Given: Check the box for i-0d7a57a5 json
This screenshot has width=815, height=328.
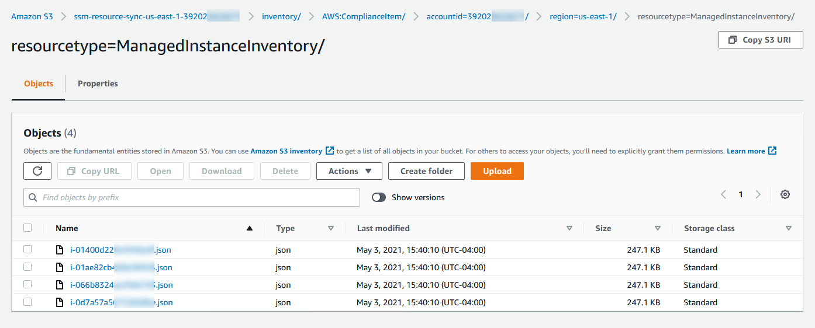Looking at the screenshot, I should coord(27,302).
